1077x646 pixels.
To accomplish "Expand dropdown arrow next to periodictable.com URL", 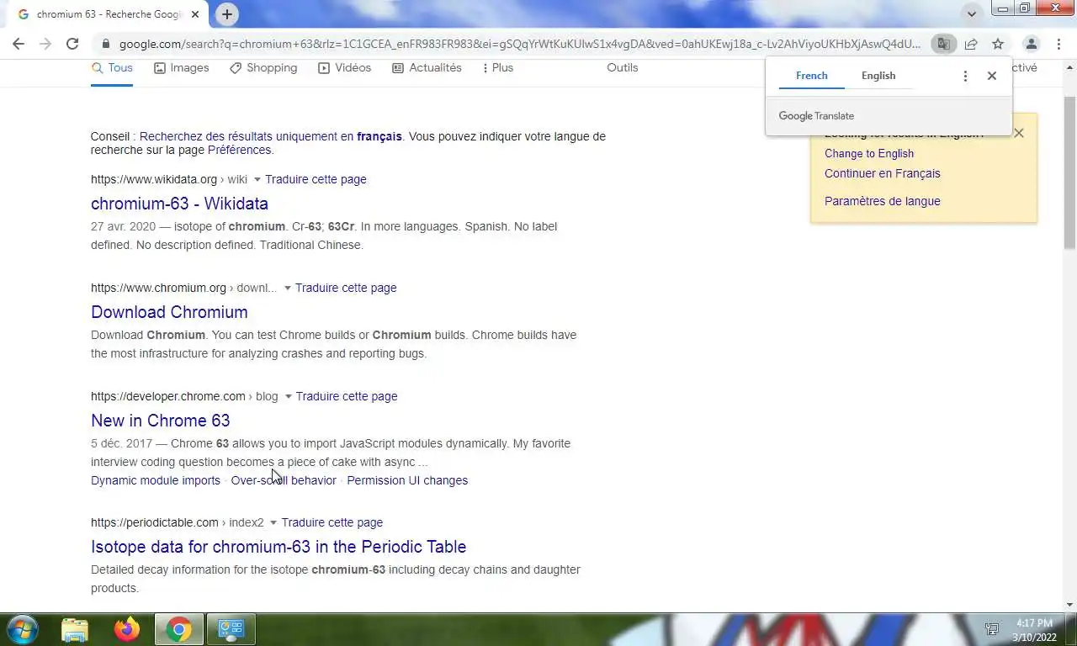I will click(x=273, y=522).
